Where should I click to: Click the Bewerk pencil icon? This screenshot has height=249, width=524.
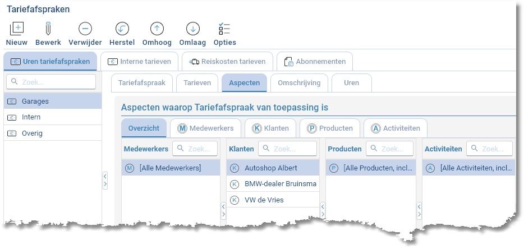(x=48, y=29)
